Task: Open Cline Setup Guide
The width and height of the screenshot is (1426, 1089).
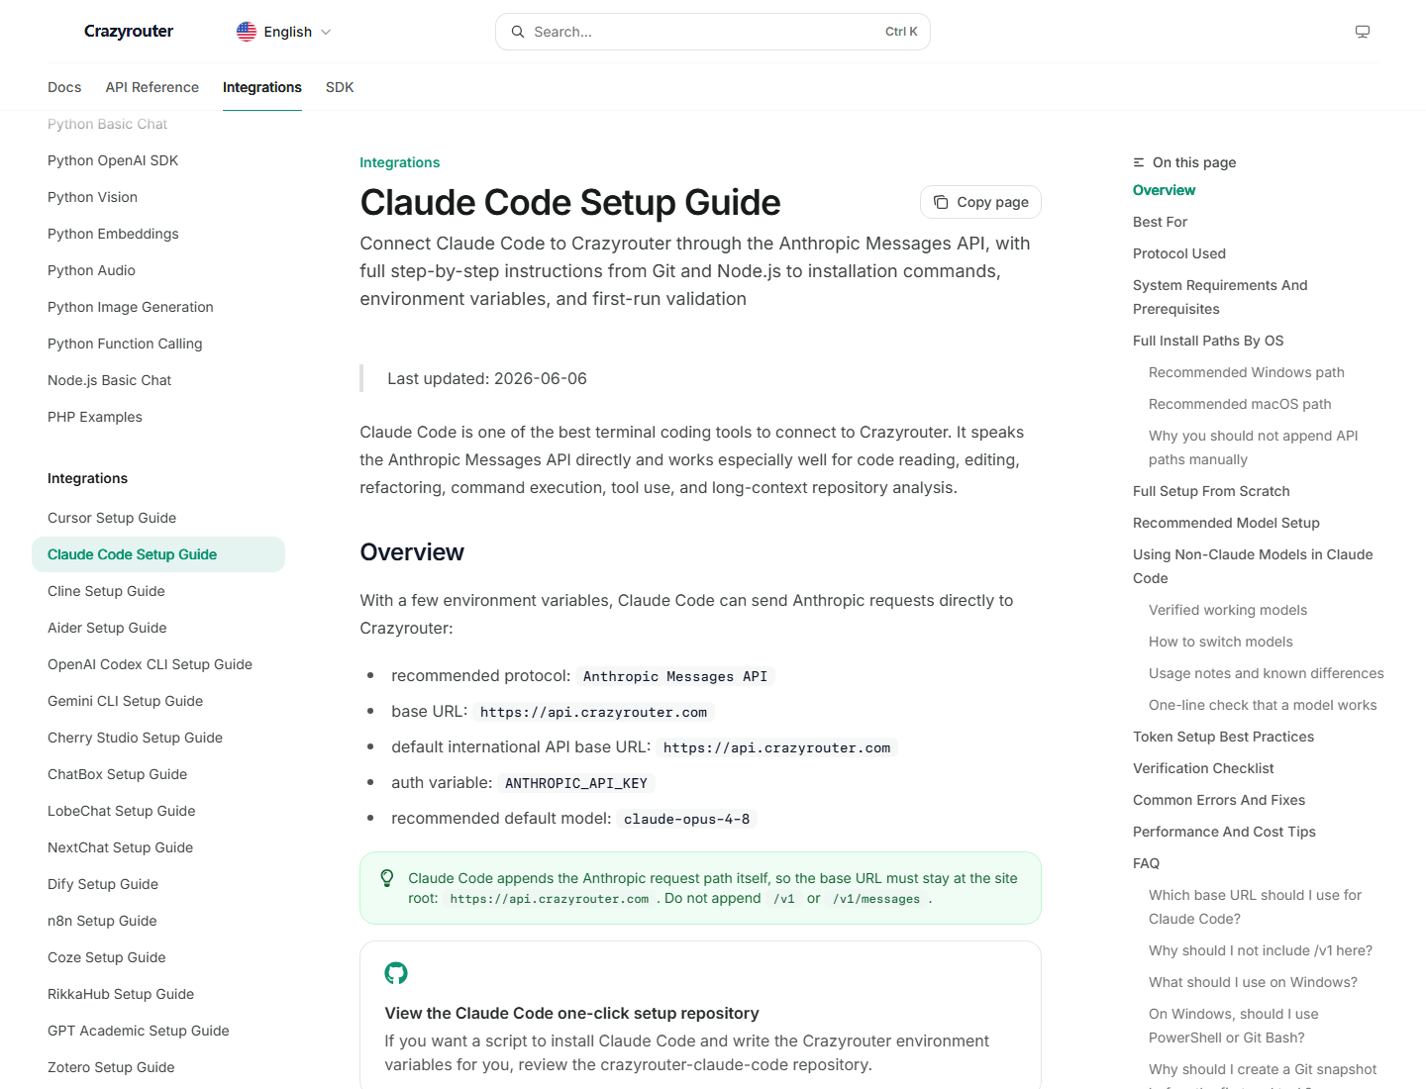Action: pos(106,591)
